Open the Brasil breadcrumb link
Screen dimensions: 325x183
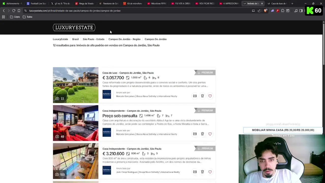coord(75,39)
